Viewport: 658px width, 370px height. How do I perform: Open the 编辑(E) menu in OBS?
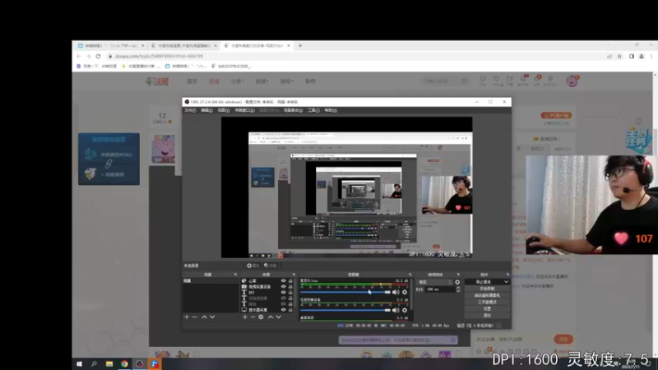point(206,110)
